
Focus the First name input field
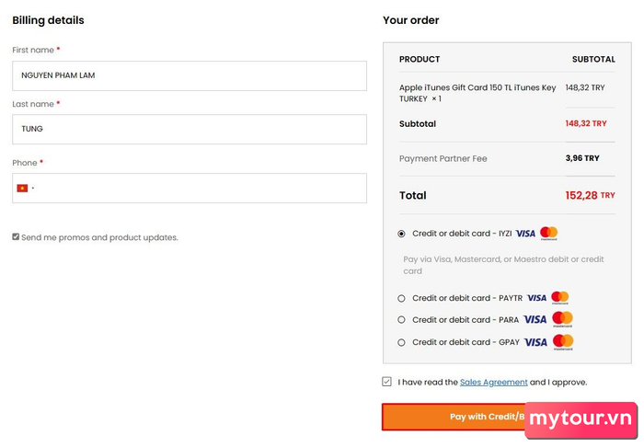coord(190,75)
